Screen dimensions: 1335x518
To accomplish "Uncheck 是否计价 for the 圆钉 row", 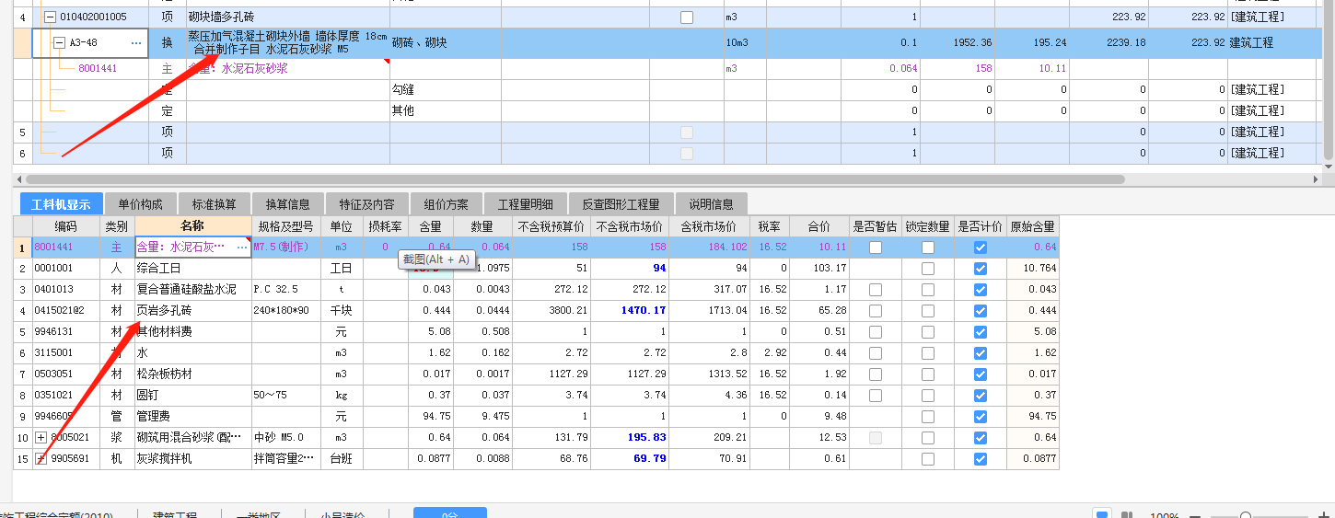I will (x=981, y=396).
